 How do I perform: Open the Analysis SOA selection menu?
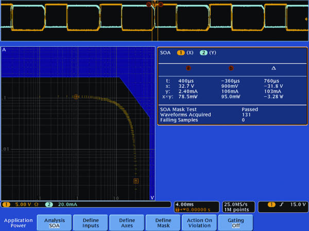(55, 222)
